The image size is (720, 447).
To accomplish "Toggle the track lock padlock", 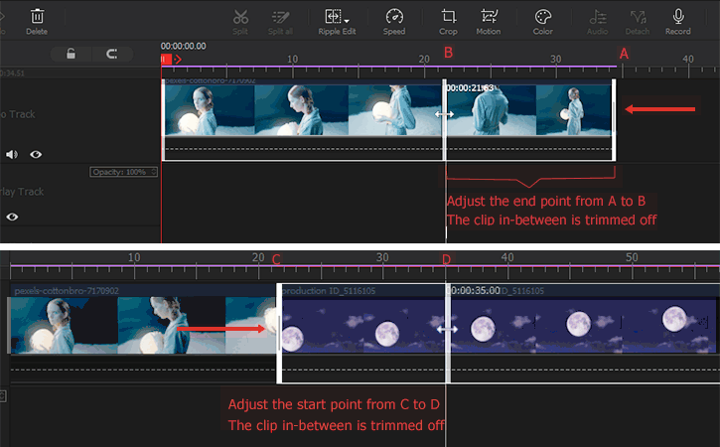I will (71, 54).
